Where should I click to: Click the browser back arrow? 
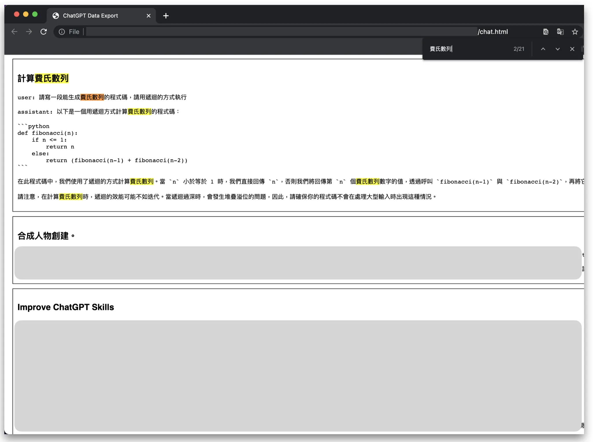tap(14, 32)
